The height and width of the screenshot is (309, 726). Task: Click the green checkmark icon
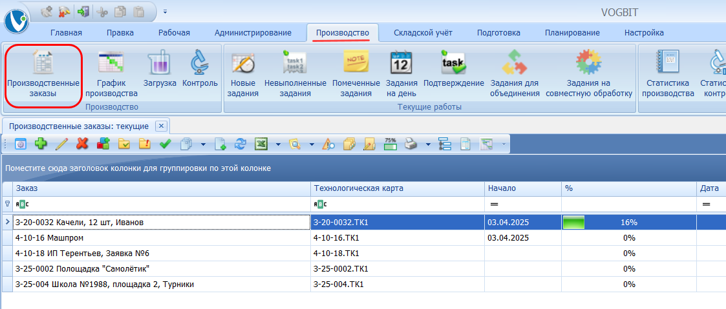click(x=165, y=144)
